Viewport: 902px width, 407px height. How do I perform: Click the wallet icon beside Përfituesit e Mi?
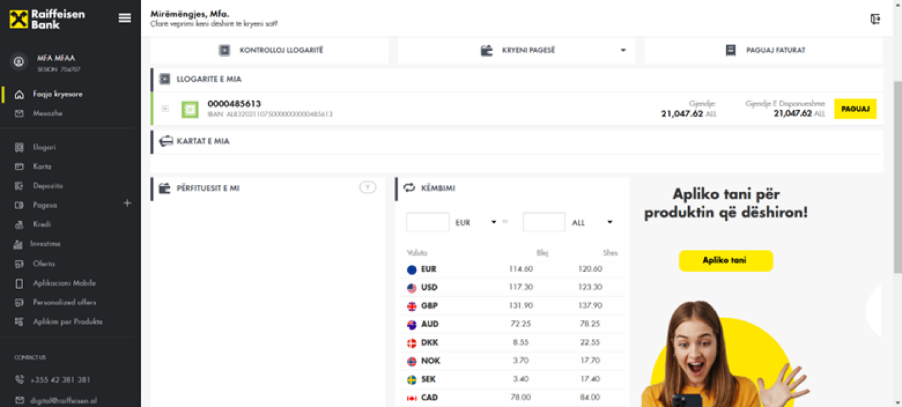(x=165, y=188)
